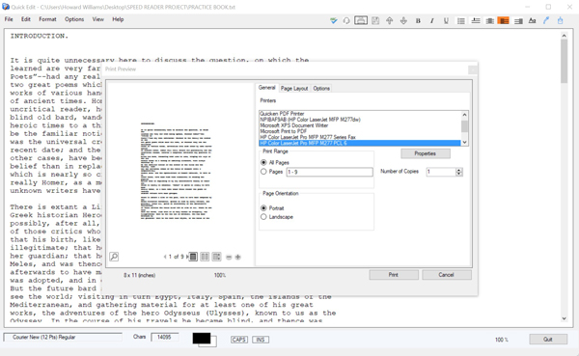Select Microsoft Print to PDF printer
Image resolution: width=579 pixels, height=356 pixels.
360,131
